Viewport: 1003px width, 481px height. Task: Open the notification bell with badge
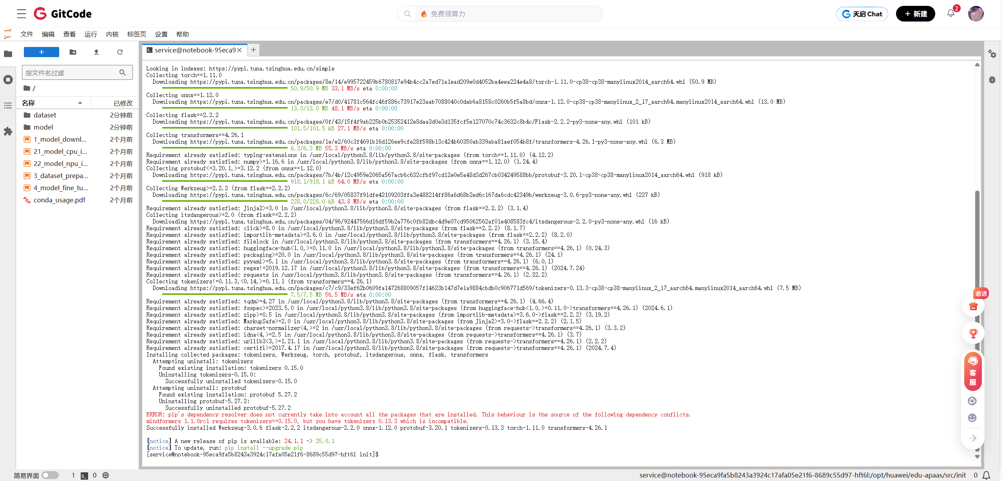point(951,13)
